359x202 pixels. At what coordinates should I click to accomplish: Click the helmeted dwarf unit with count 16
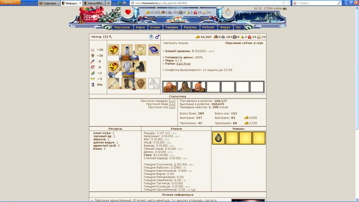(x=184, y=87)
